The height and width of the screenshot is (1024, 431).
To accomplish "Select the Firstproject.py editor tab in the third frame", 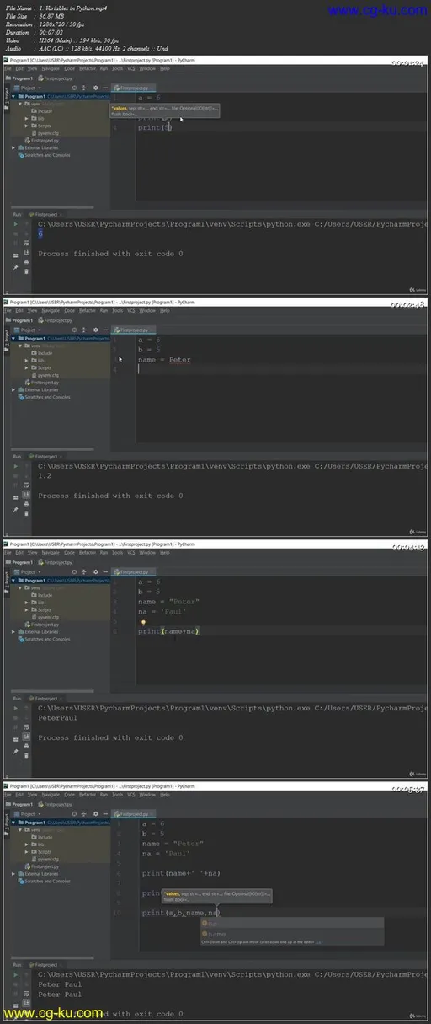I will (x=135, y=572).
